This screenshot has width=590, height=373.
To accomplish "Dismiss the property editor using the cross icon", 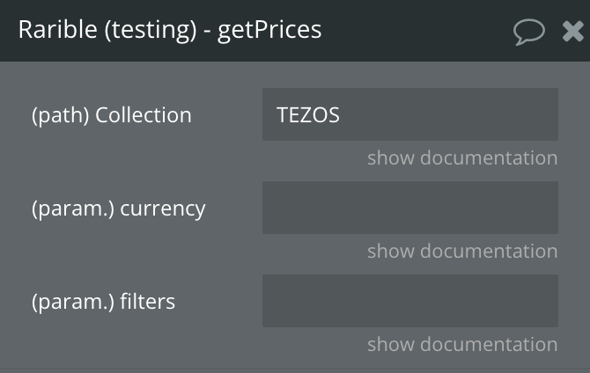I will 572,31.
